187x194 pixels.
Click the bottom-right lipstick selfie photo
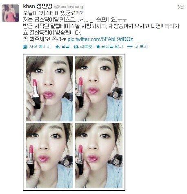tap(99, 156)
